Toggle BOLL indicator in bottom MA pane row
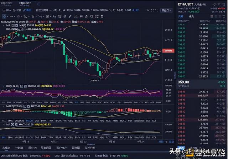Viewport: 228px width, 159px height. coord(123,138)
